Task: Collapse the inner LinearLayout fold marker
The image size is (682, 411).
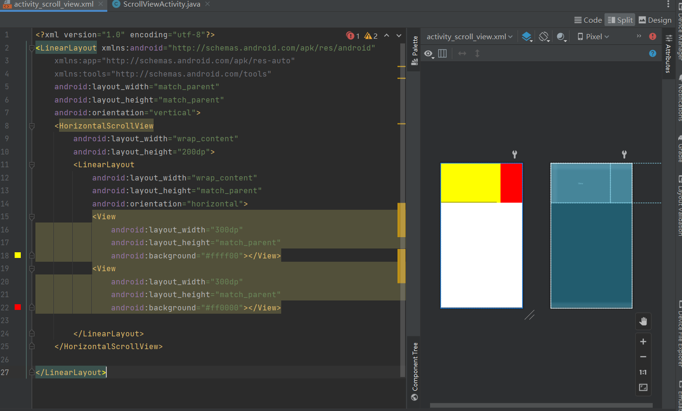Action: pyautogui.click(x=32, y=165)
